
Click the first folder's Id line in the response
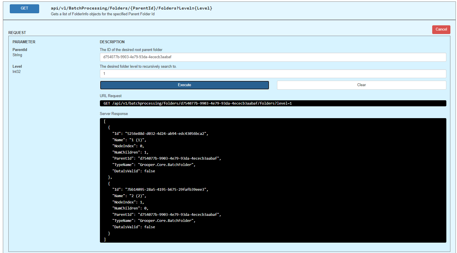click(160, 134)
